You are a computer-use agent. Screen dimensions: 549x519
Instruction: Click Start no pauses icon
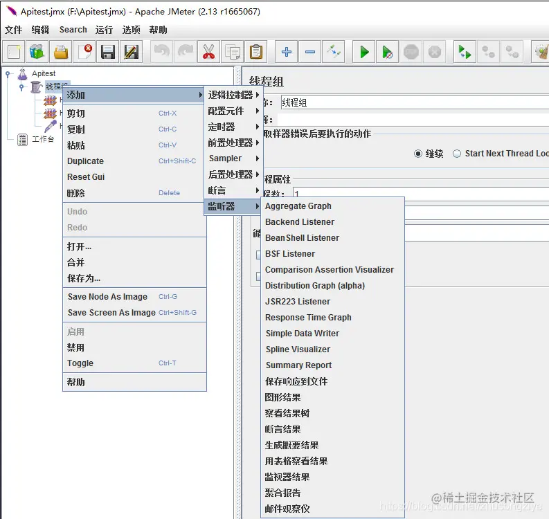(x=387, y=52)
